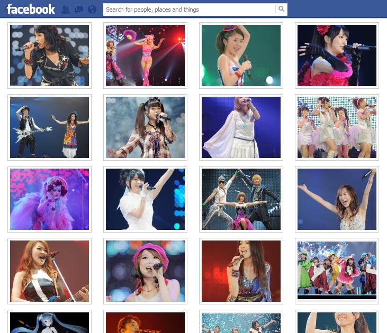Open photo of singer in white cape dress
Screen dimensions: 387x333
point(241,127)
